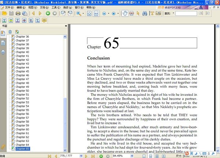Click the blue minus Zoom Out button
This screenshot has width=220, height=158.
tap(104, 14)
